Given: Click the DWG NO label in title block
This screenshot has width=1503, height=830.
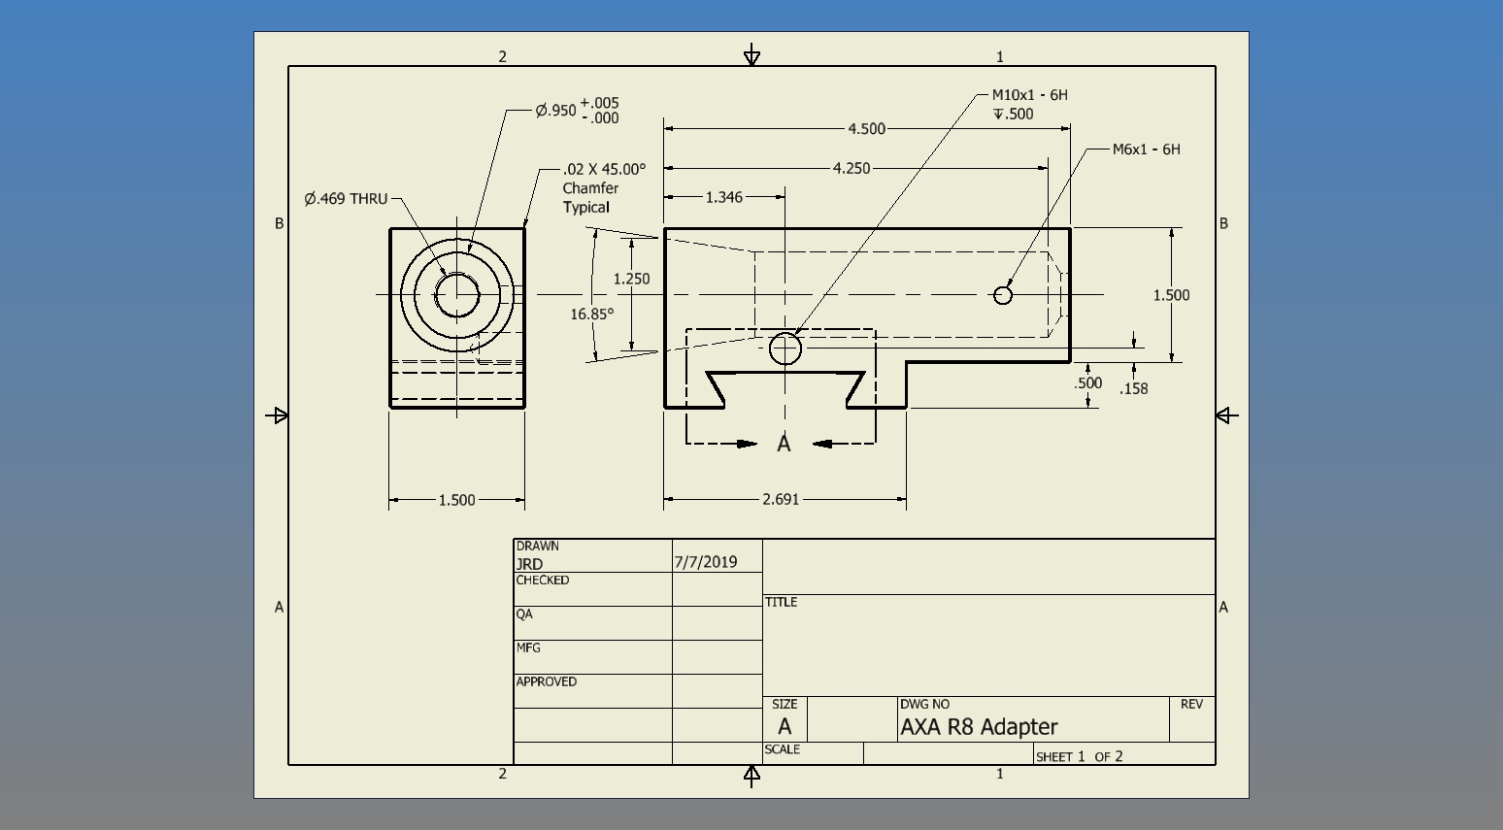Looking at the screenshot, I should [924, 705].
